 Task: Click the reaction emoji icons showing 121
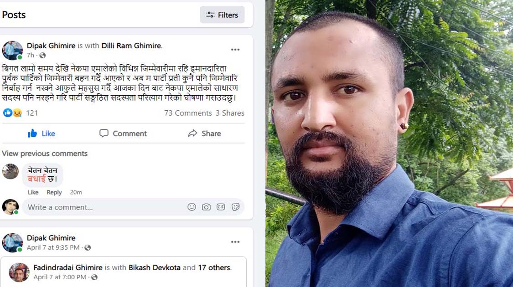pyautogui.click(x=12, y=113)
